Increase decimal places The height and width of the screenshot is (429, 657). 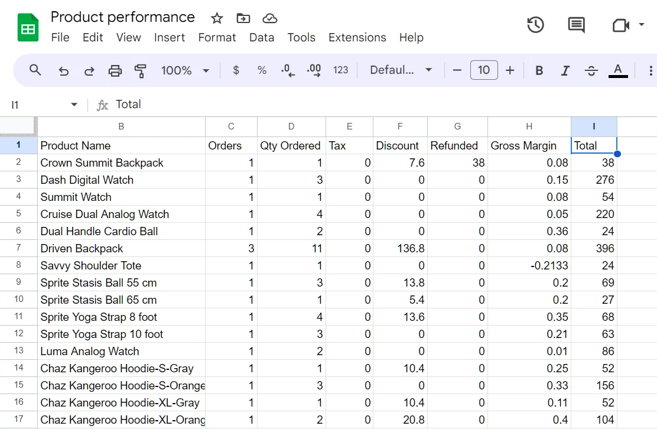(x=314, y=70)
